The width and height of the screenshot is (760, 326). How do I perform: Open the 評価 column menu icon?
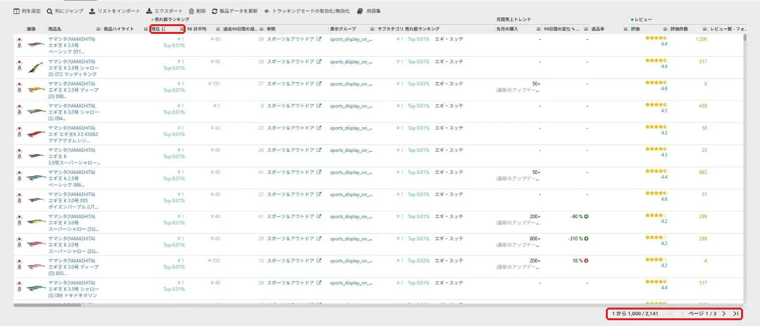tap(665, 29)
